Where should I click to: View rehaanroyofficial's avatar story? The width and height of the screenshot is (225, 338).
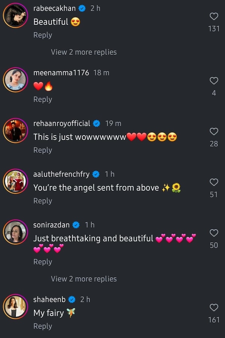(15, 130)
